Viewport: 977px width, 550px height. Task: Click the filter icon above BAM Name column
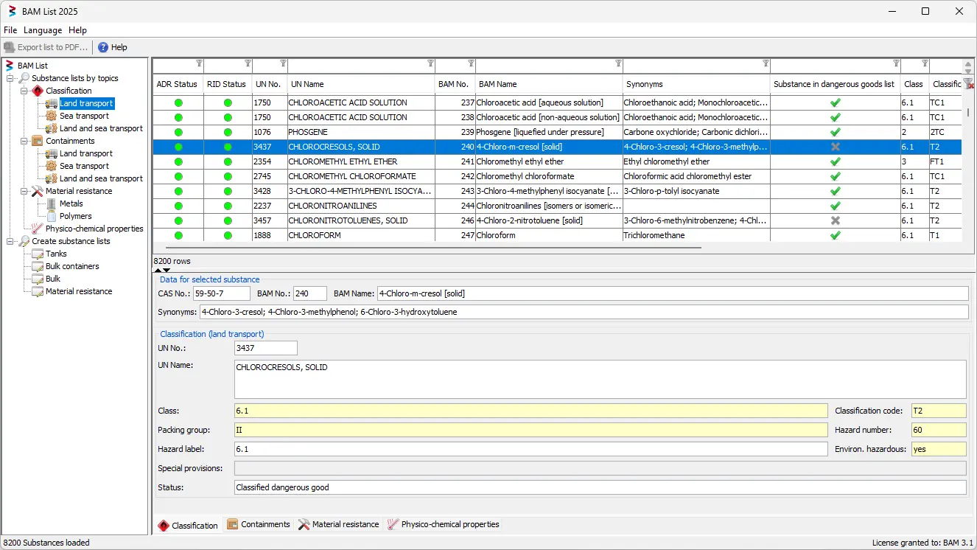[x=618, y=63]
